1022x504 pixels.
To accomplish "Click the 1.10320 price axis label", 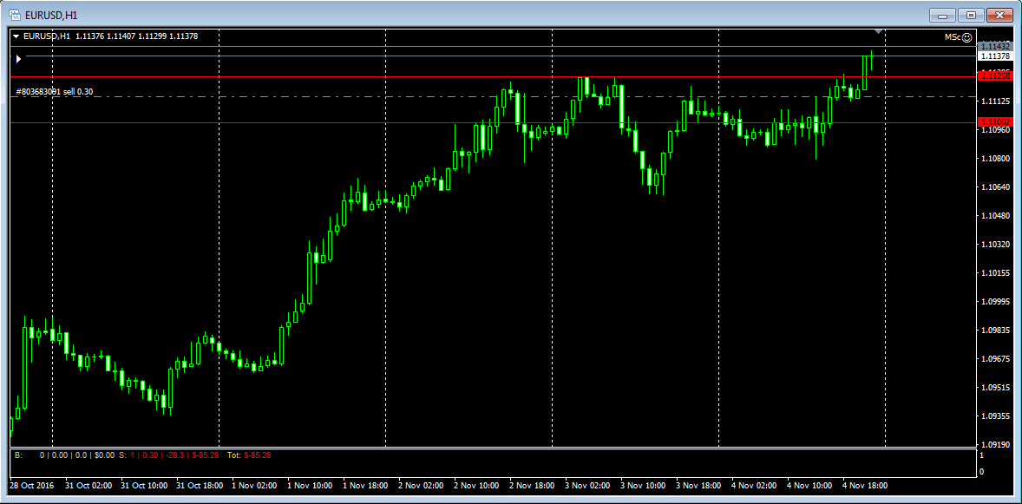I will coord(994,245).
